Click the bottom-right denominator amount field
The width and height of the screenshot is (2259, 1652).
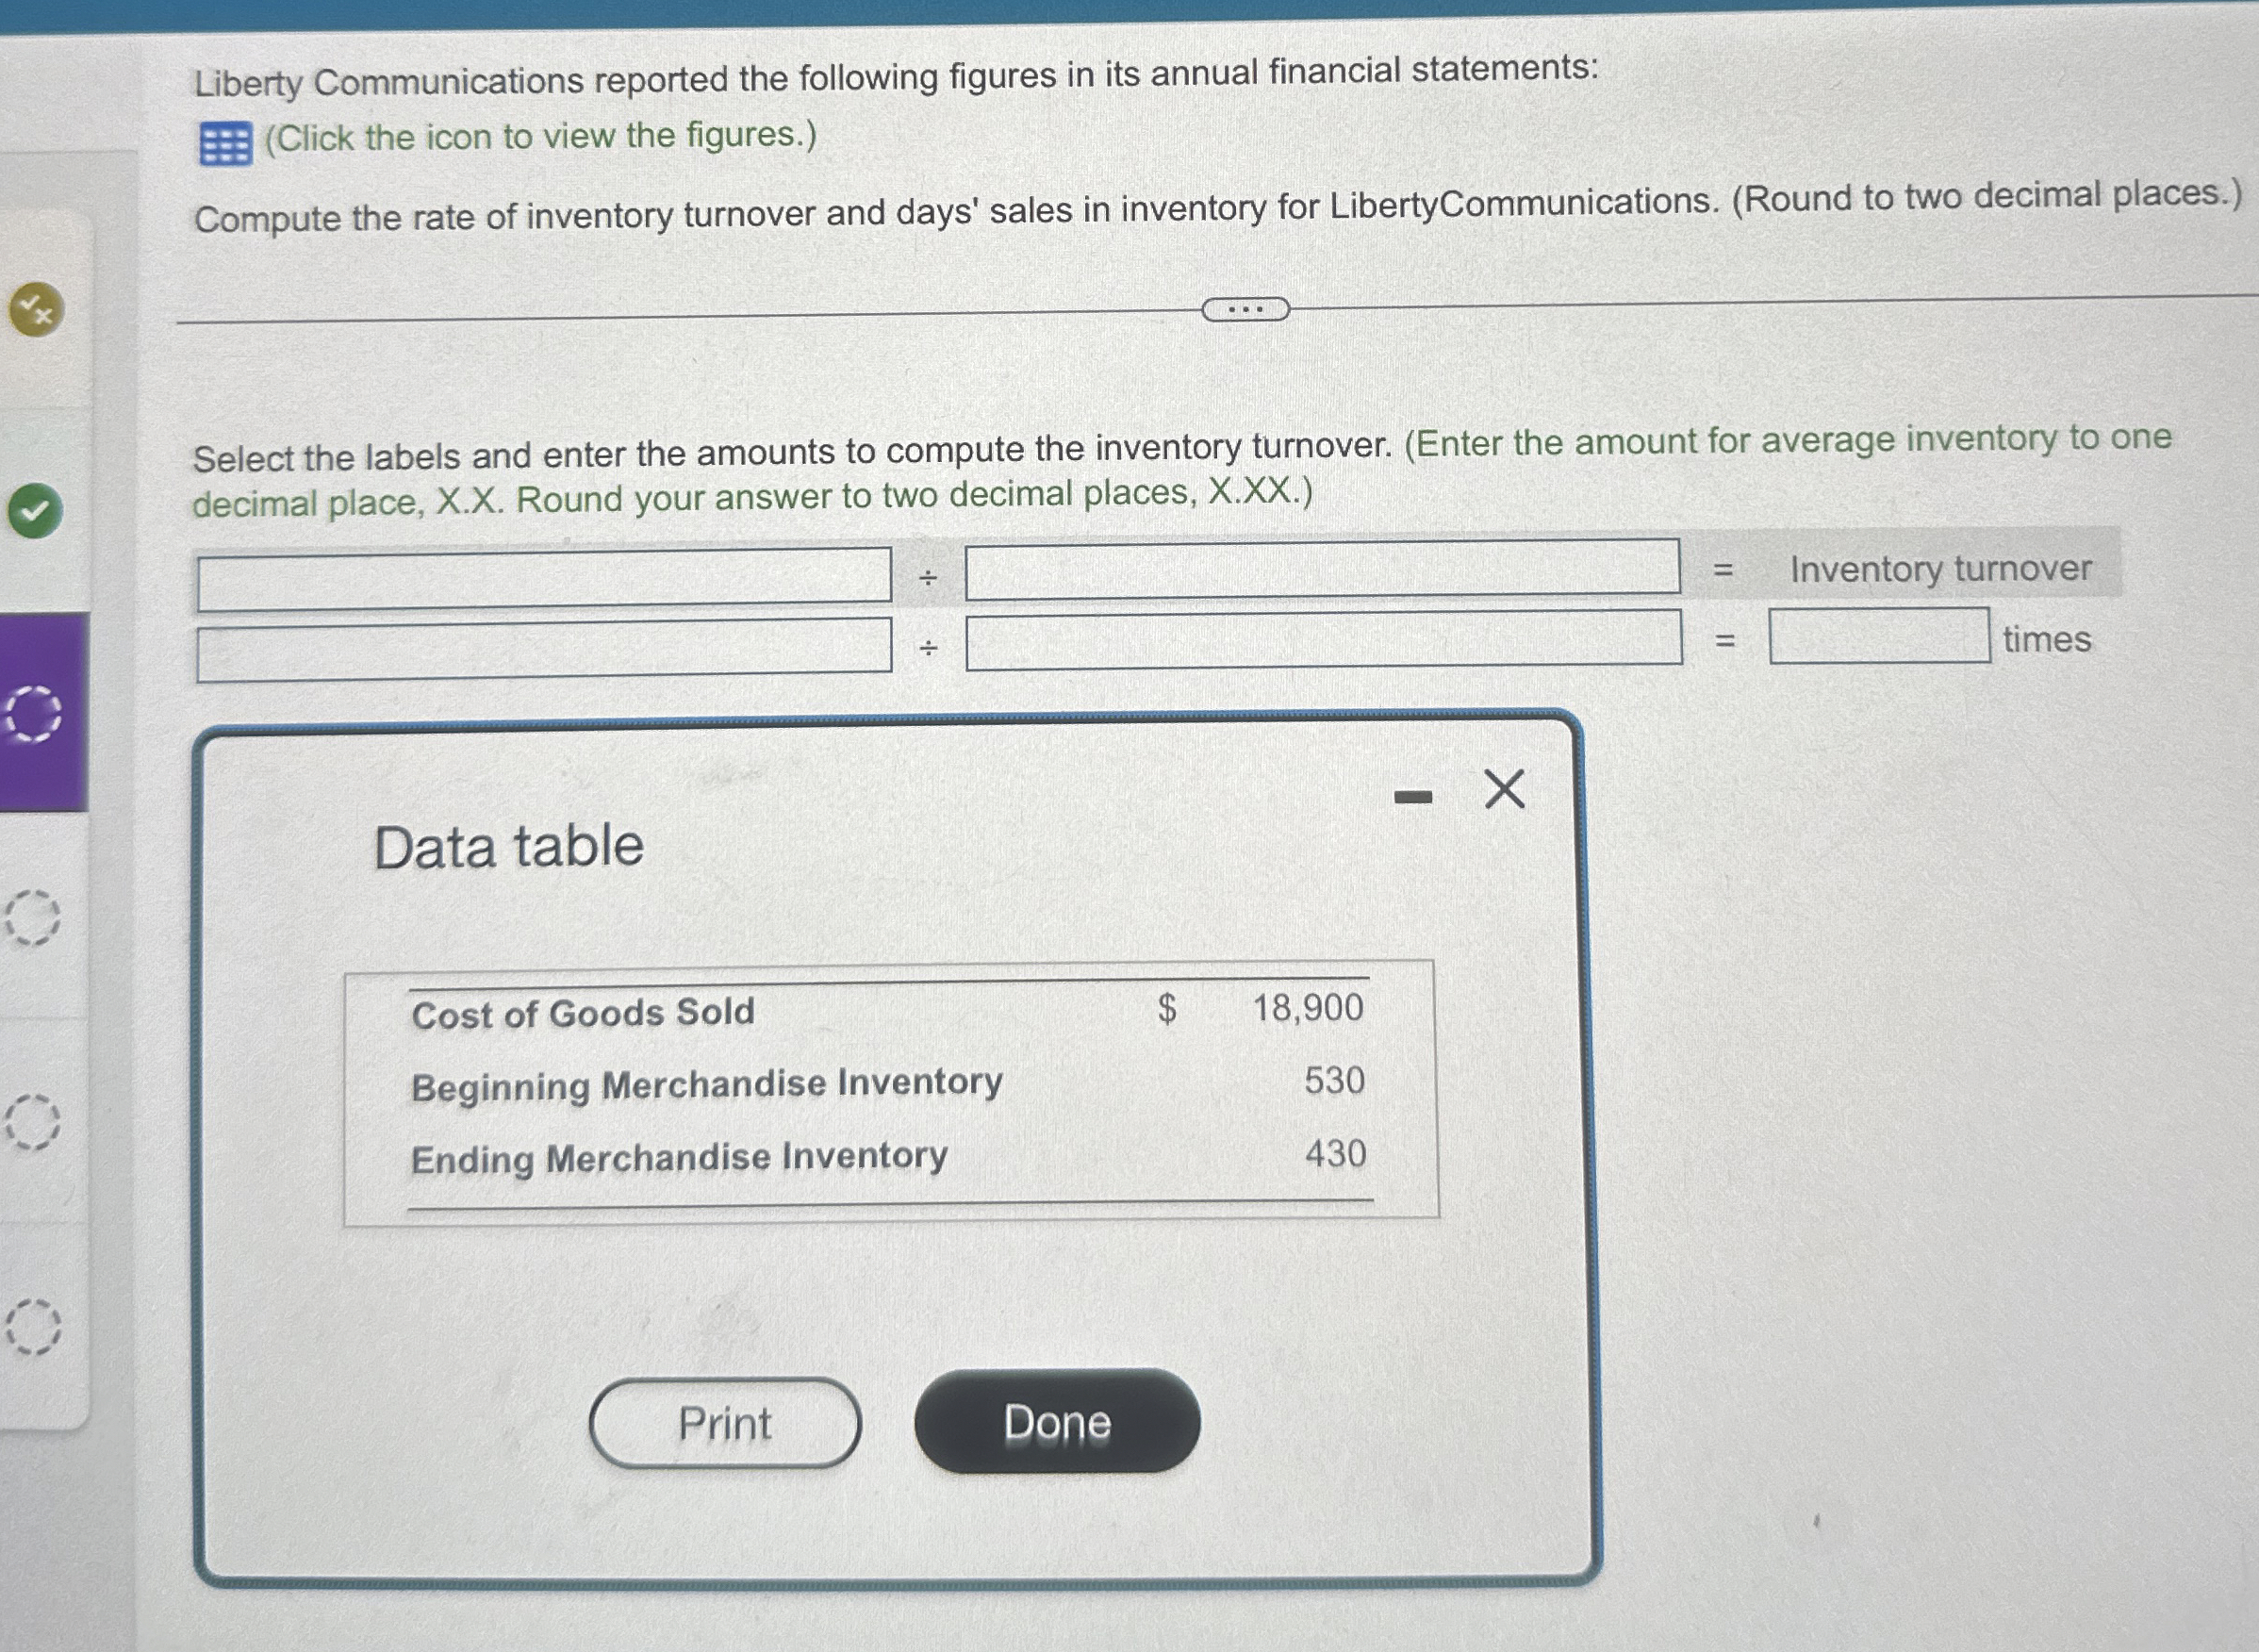pos(1323,640)
